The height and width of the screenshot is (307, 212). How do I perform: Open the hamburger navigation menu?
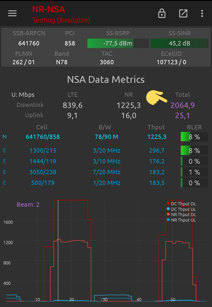(12, 13)
